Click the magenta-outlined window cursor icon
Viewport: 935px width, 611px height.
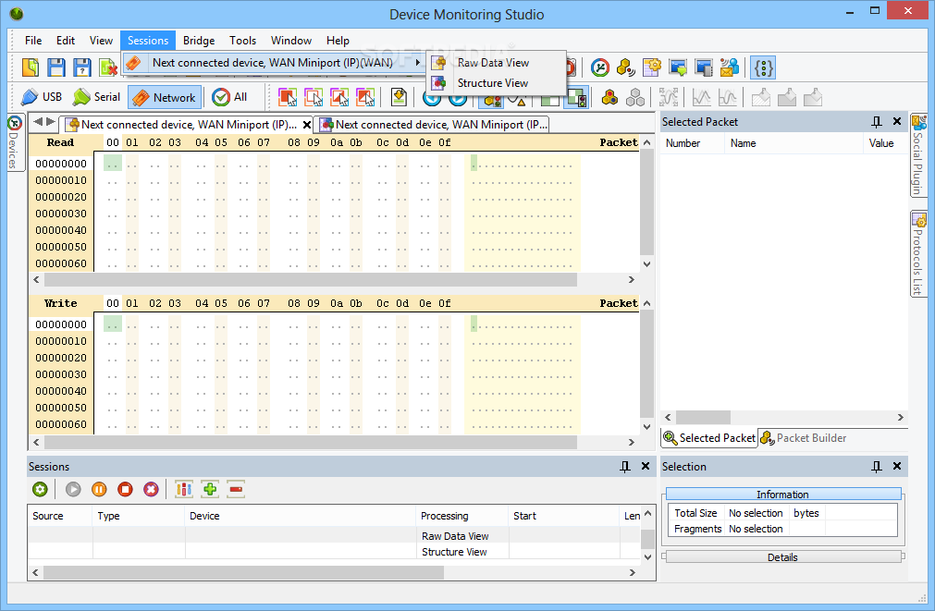tap(314, 97)
